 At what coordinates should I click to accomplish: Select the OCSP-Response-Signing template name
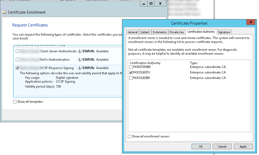click(57, 68)
